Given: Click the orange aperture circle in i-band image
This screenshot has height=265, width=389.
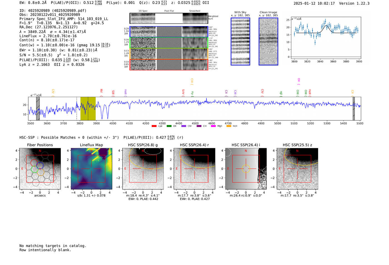Looking at the screenshot, I should tap(246, 169).
